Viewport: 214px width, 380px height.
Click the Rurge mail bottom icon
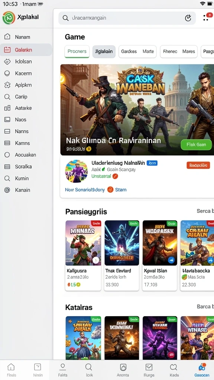pos(149,367)
